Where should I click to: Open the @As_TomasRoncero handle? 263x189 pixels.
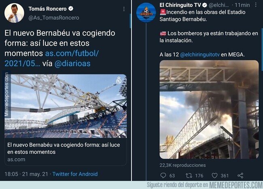pos(54,18)
